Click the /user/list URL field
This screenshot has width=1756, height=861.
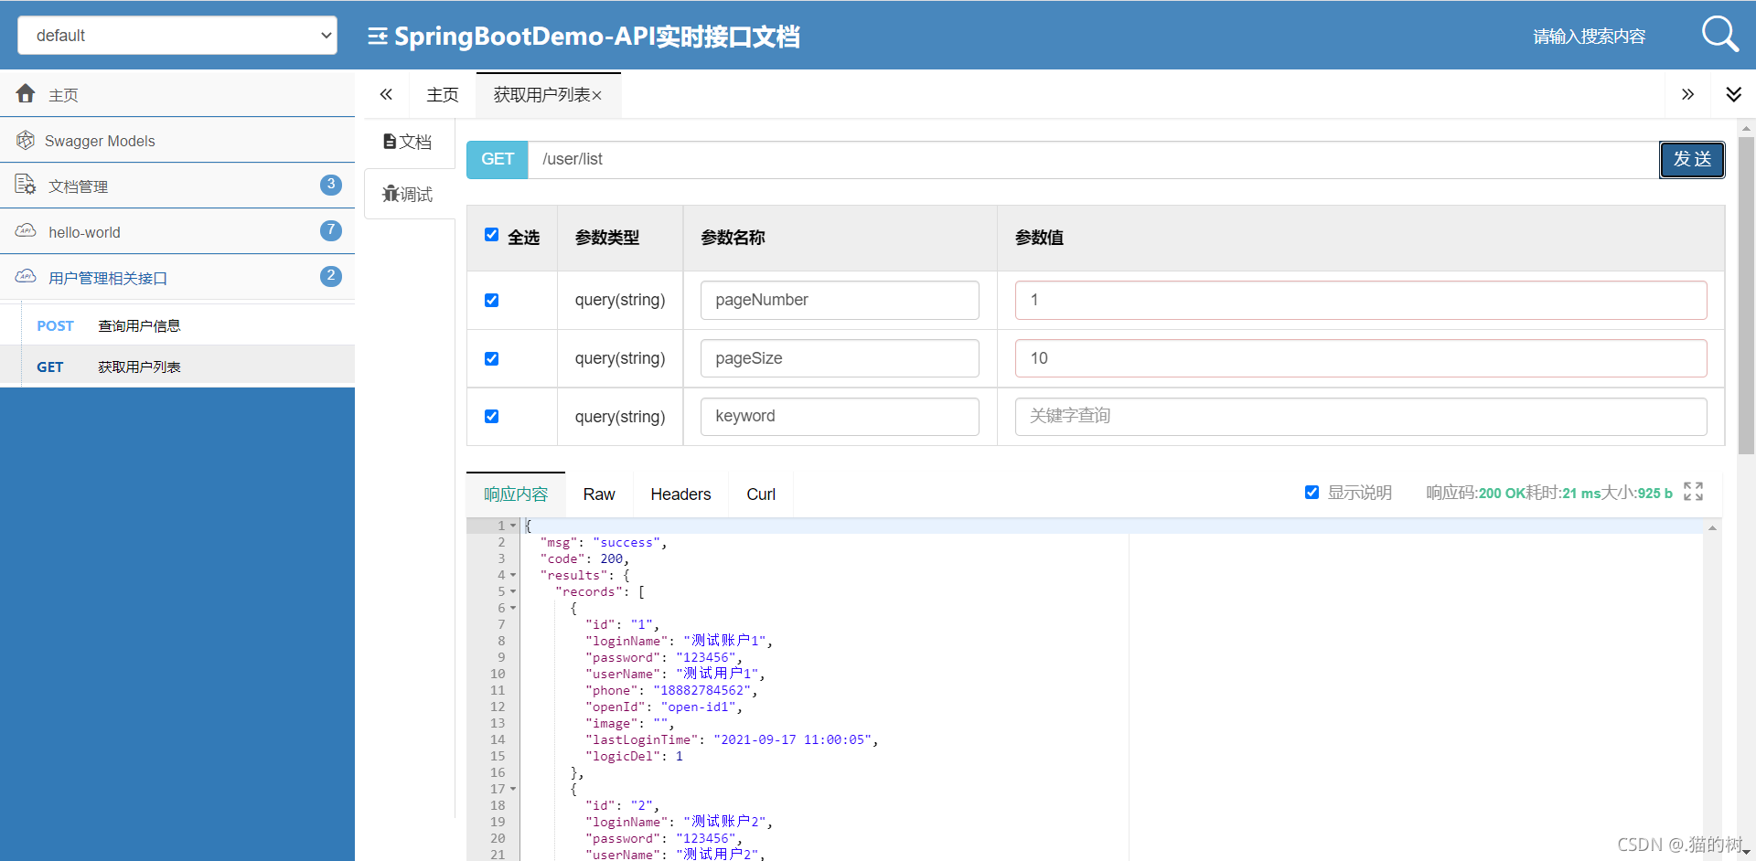(1093, 159)
